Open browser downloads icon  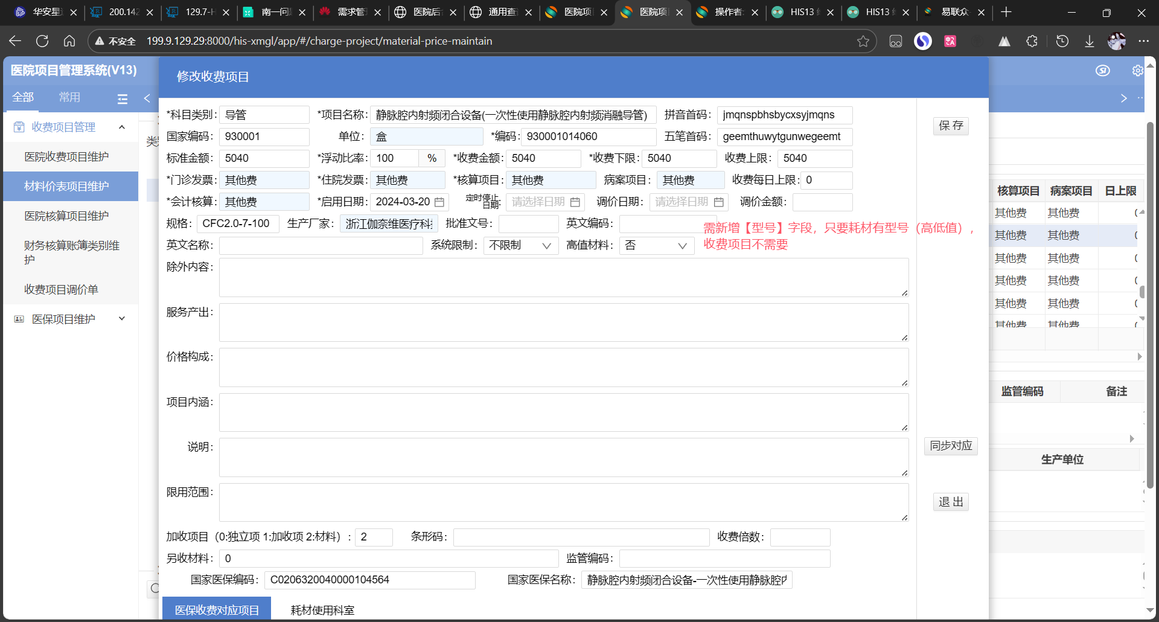(1090, 41)
